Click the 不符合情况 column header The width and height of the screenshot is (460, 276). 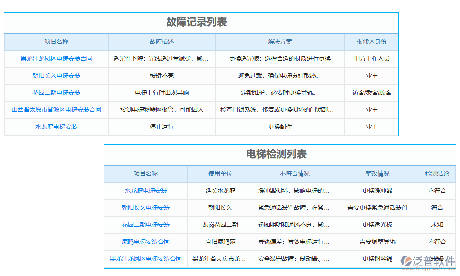click(294, 173)
